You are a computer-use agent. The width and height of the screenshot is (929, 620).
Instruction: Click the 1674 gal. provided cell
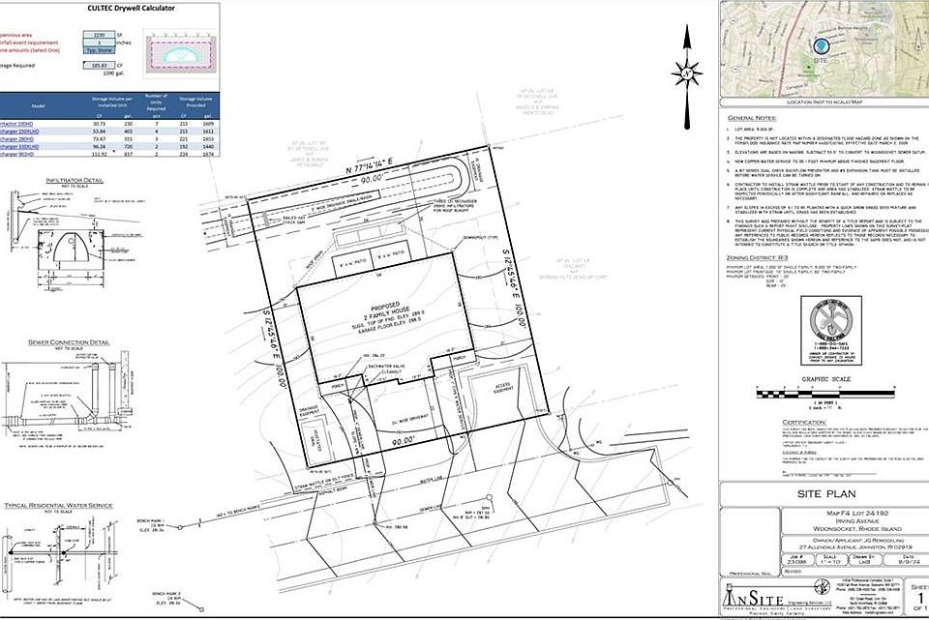click(207, 154)
